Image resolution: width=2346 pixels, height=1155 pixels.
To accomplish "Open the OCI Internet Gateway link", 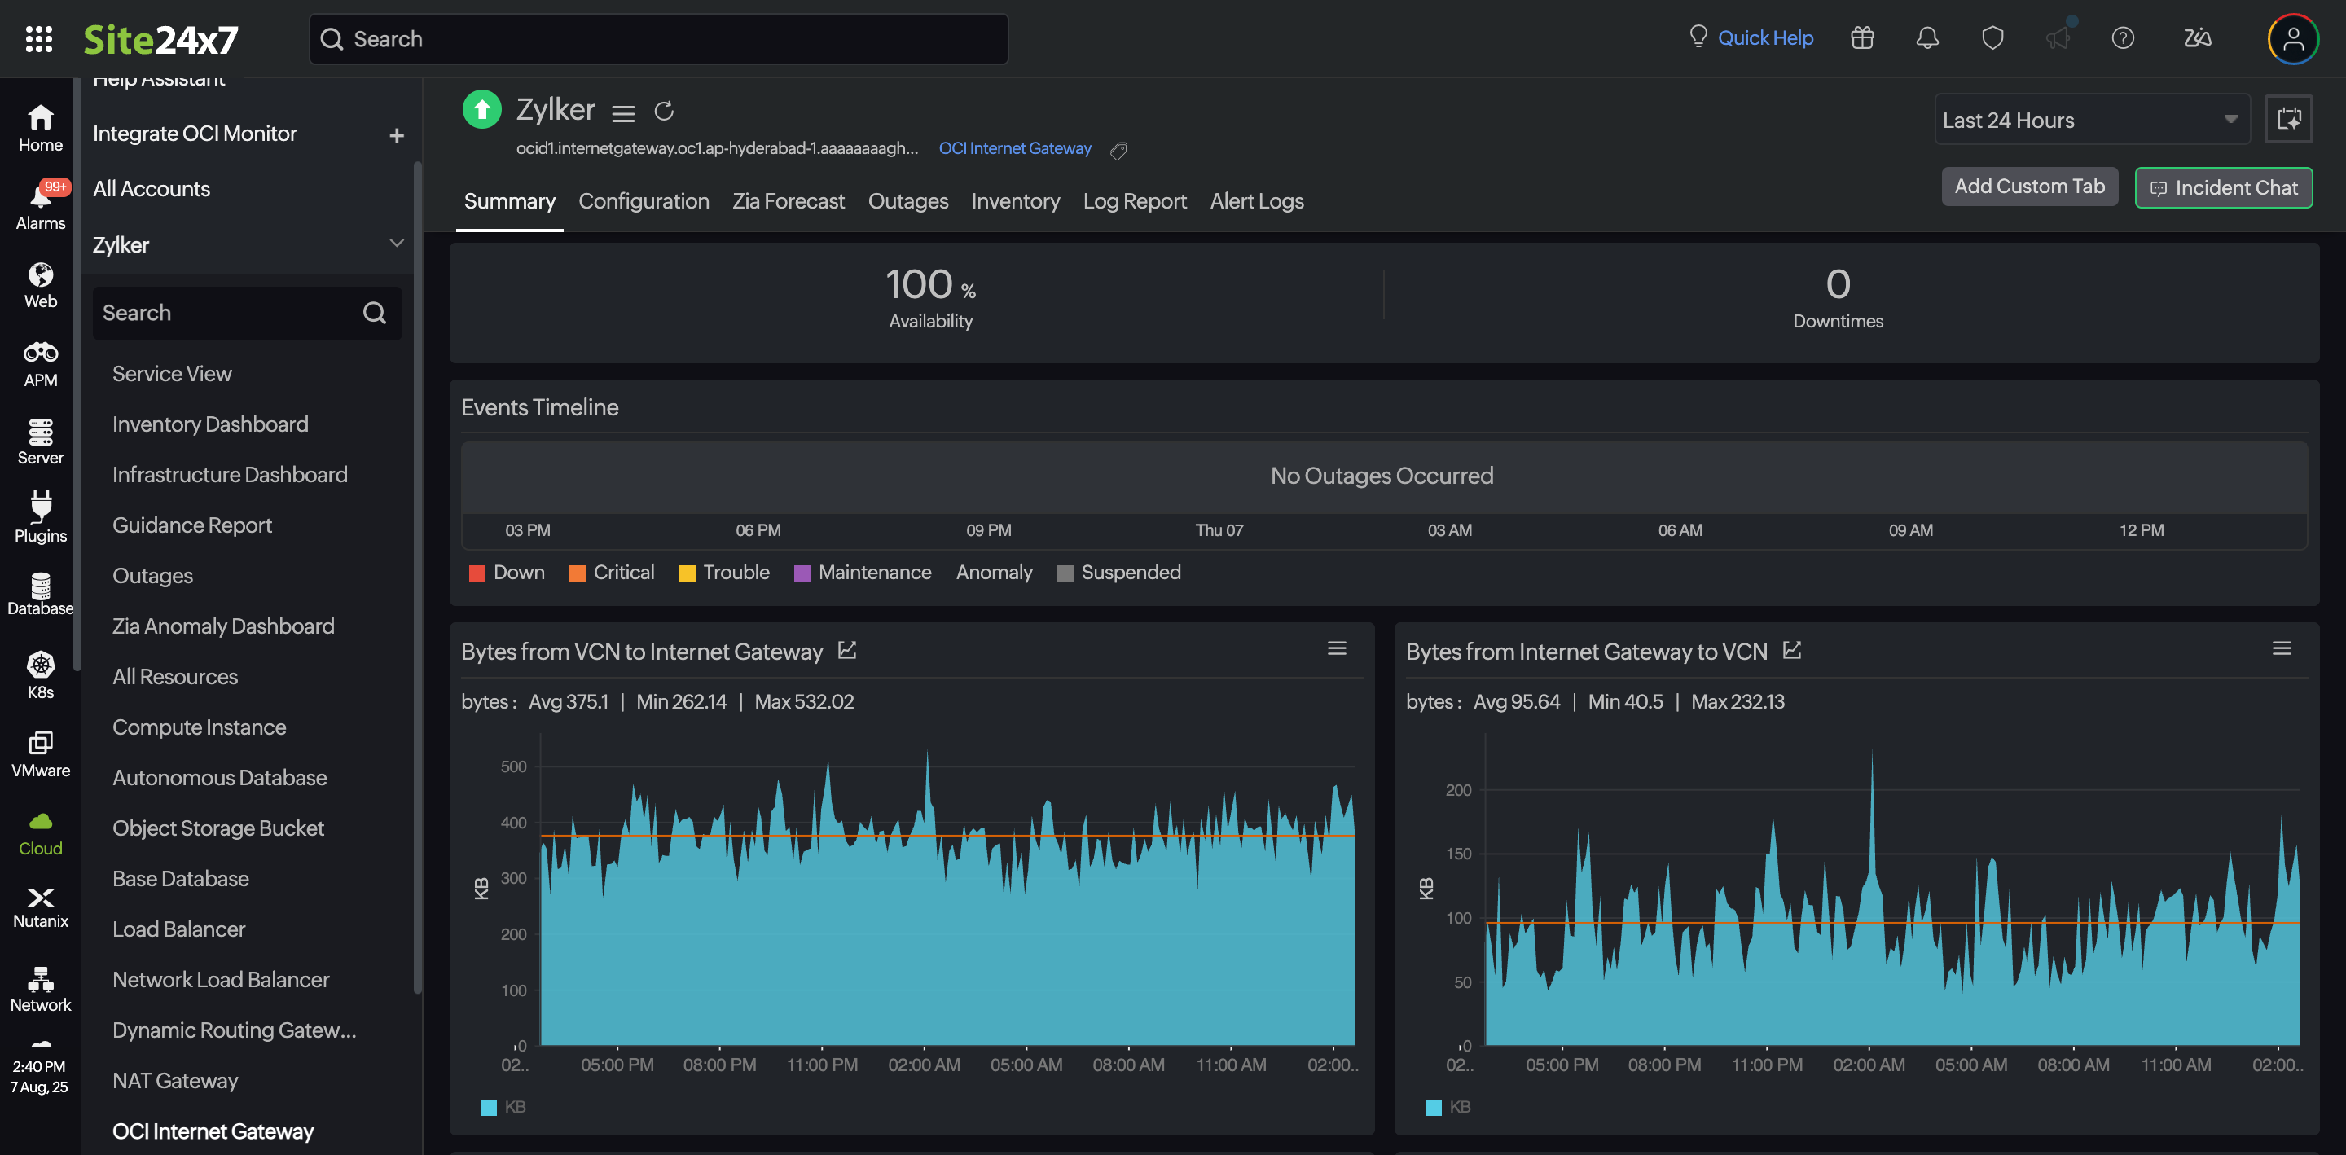I will (x=1014, y=147).
